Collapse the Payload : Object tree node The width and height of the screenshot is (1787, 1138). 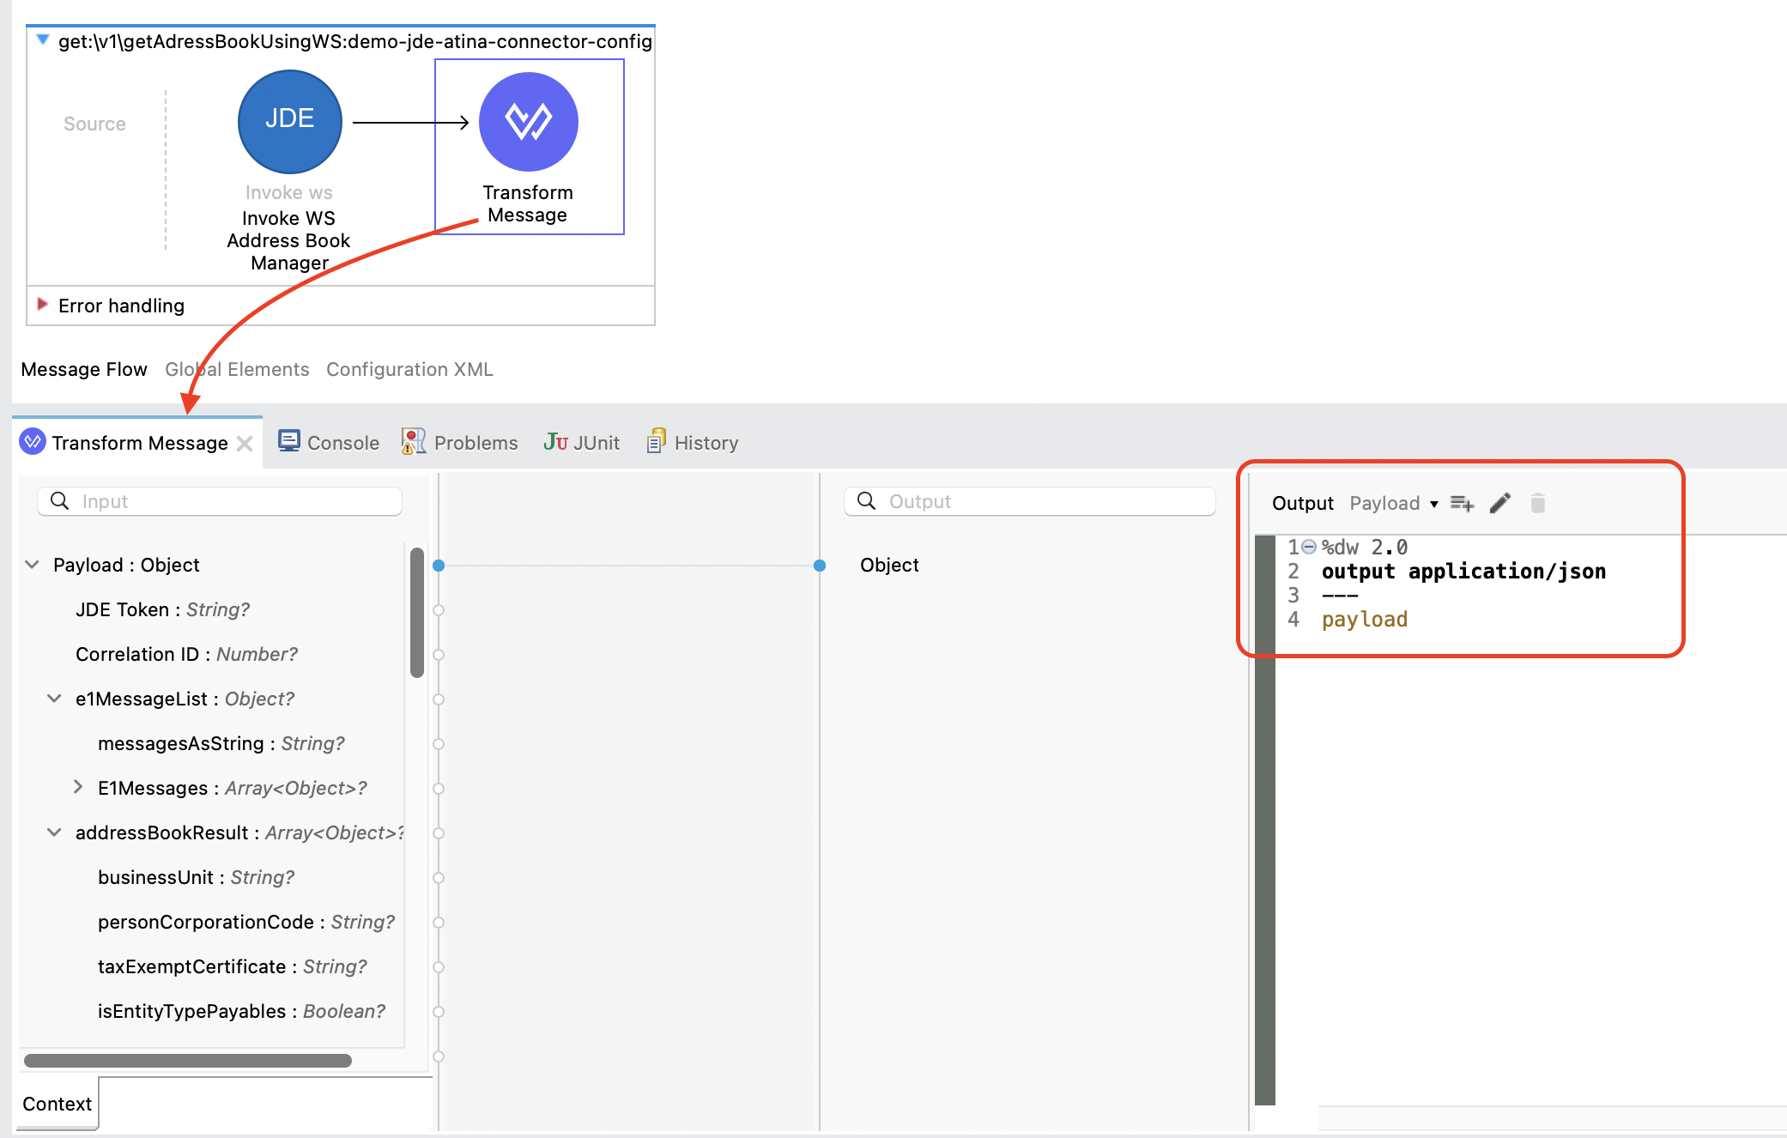point(33,565)
